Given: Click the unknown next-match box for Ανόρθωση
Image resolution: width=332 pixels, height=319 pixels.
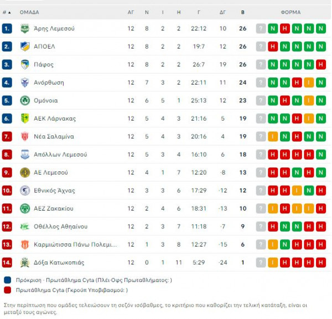Looking at the screenshot, I should click(x=261, y=82).
